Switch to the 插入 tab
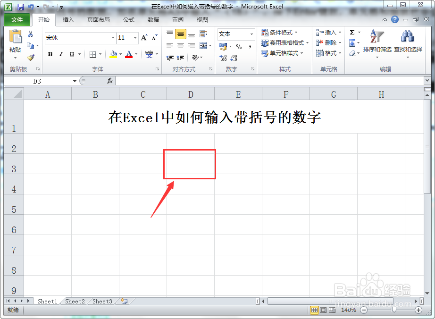The image size is (435, 319). click(x=68, y=20)
